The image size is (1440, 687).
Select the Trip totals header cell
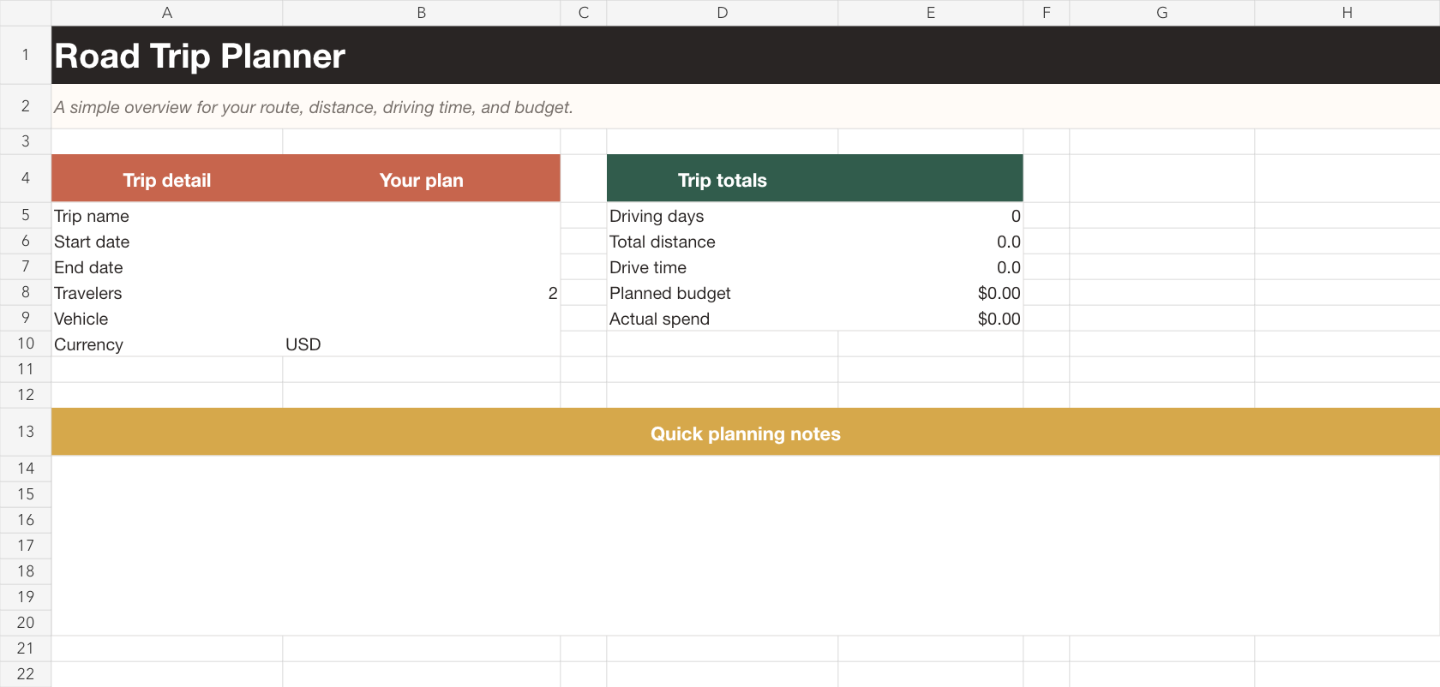(x=723, y=179)
